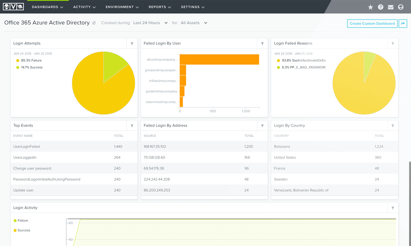Click the share arrow icon button
Viewport: 411px width, 246px height.
[403, 23]
